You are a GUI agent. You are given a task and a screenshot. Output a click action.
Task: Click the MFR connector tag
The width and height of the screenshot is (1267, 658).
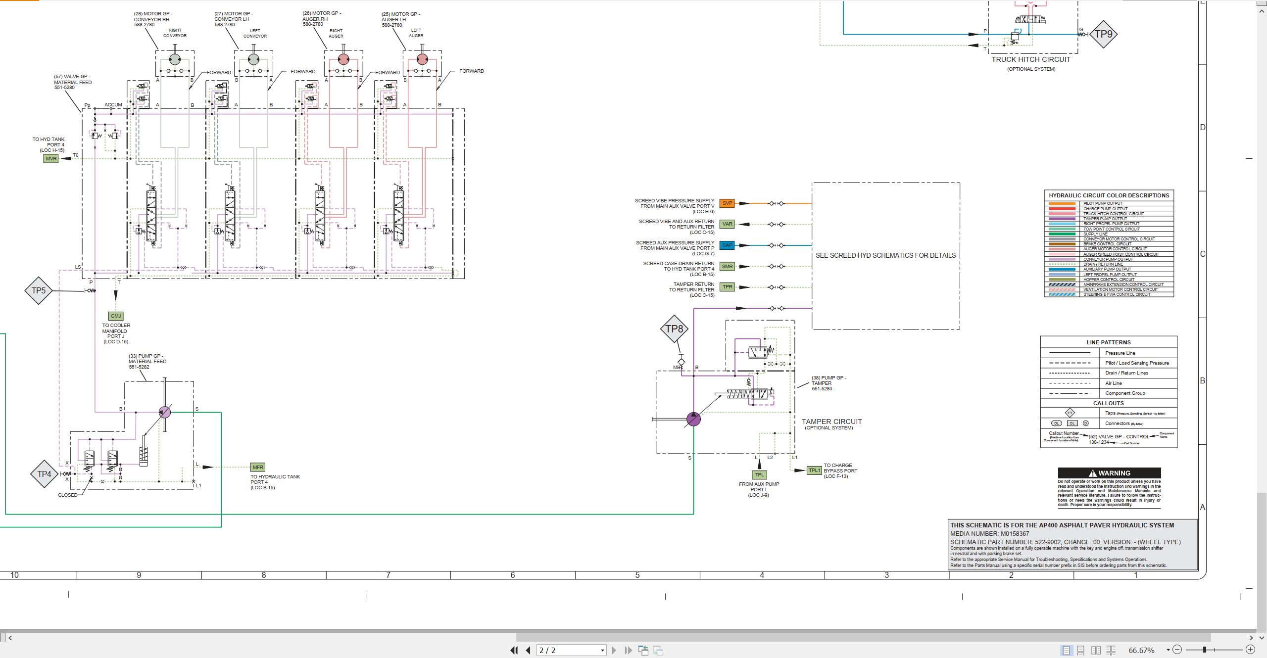tap(258, 467)
